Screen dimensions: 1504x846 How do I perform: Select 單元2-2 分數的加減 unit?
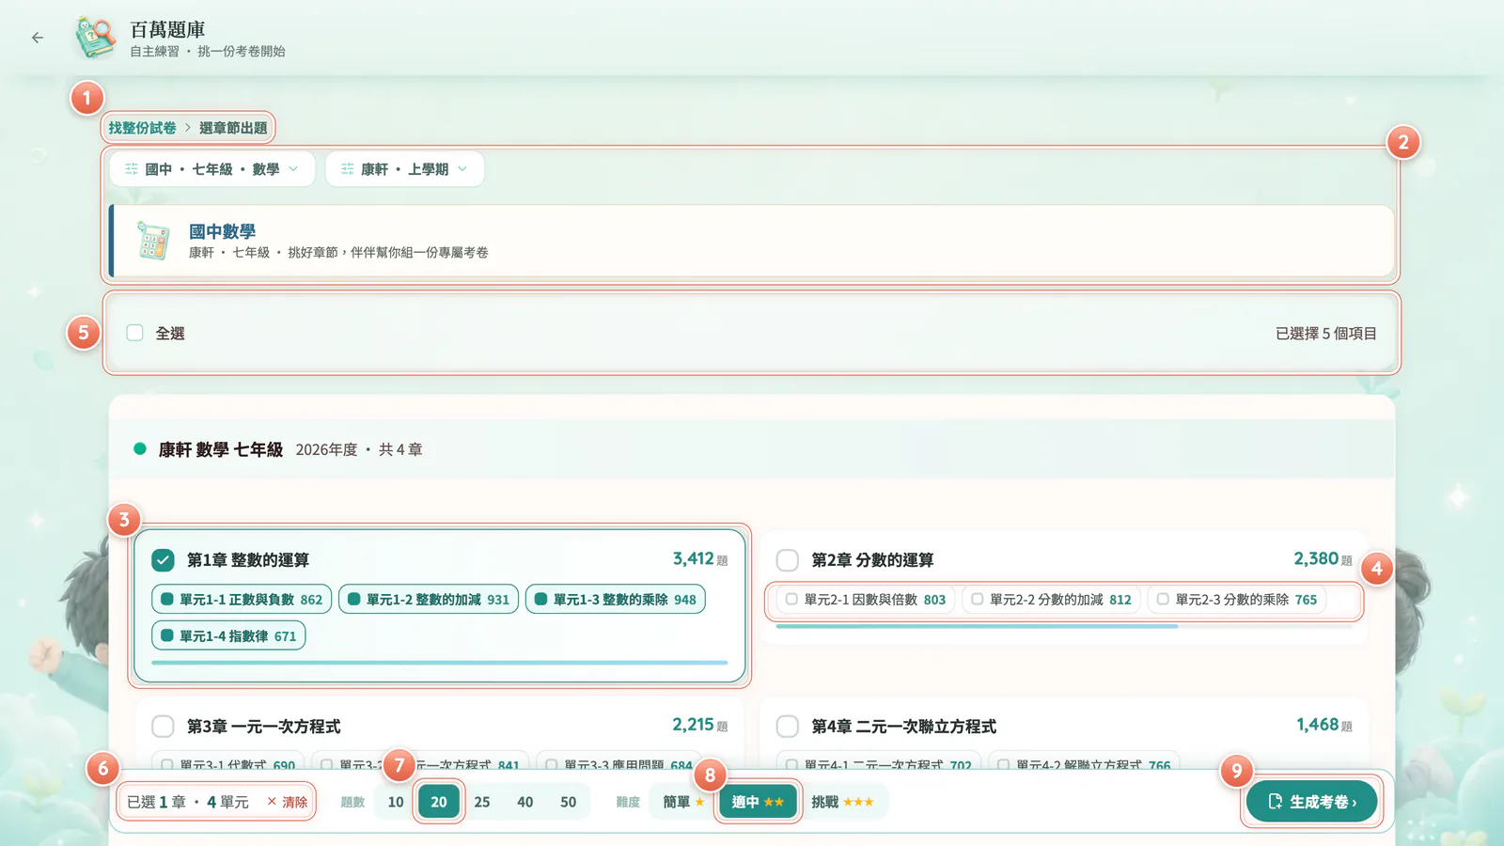pyautogui.click(x=1051, y=600)
